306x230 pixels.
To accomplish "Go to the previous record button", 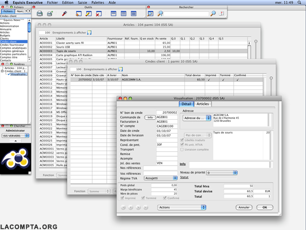I will pos(131,207).
